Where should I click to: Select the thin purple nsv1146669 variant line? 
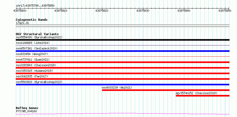122,45
